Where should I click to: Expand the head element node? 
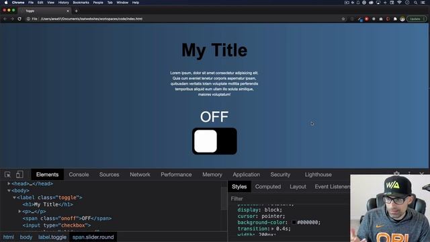point(9,184)
